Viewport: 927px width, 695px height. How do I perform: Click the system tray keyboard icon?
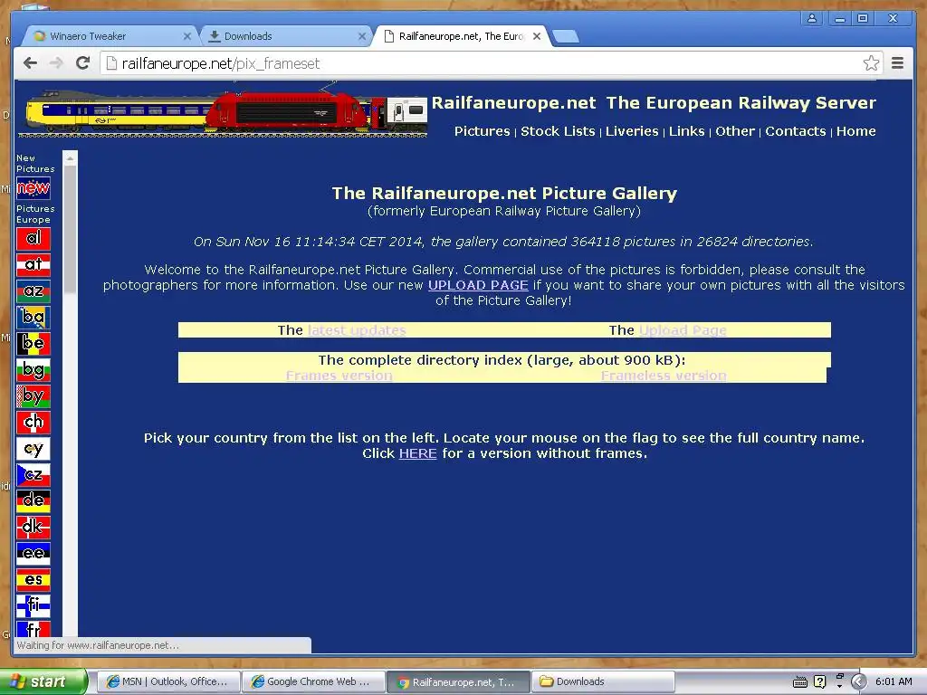tap(800, 682)
